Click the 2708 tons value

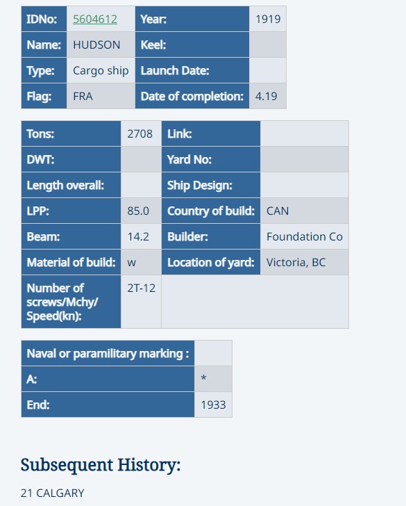[140, 133]
